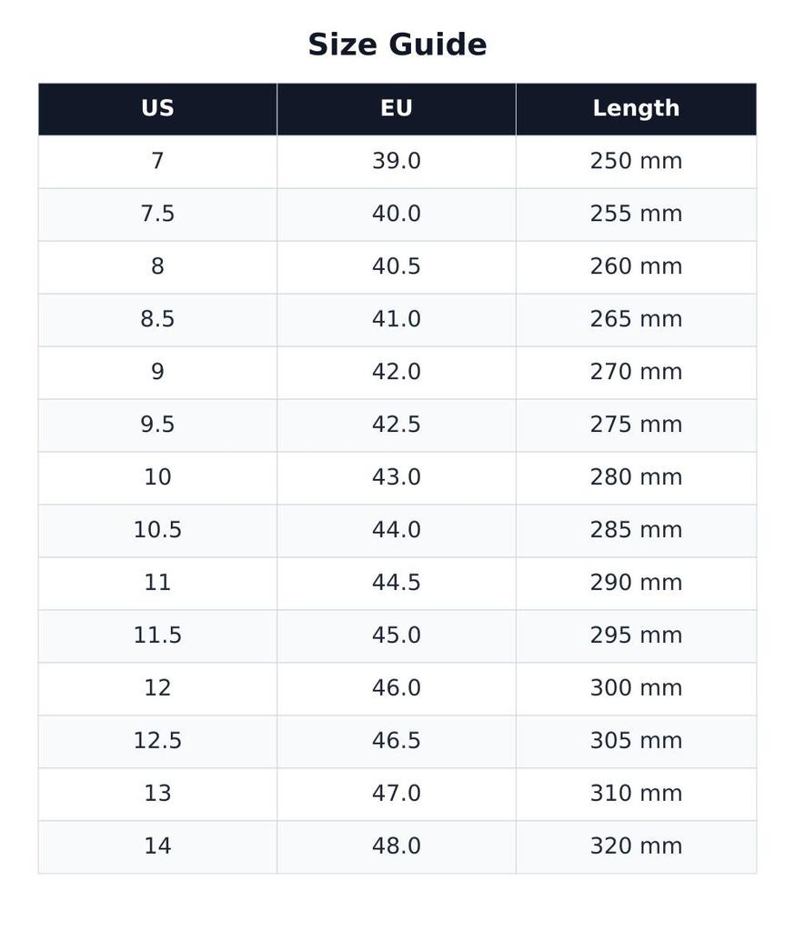Select US size 9 cell
This screenshot has height=931, width=795.
pos(157,372)
